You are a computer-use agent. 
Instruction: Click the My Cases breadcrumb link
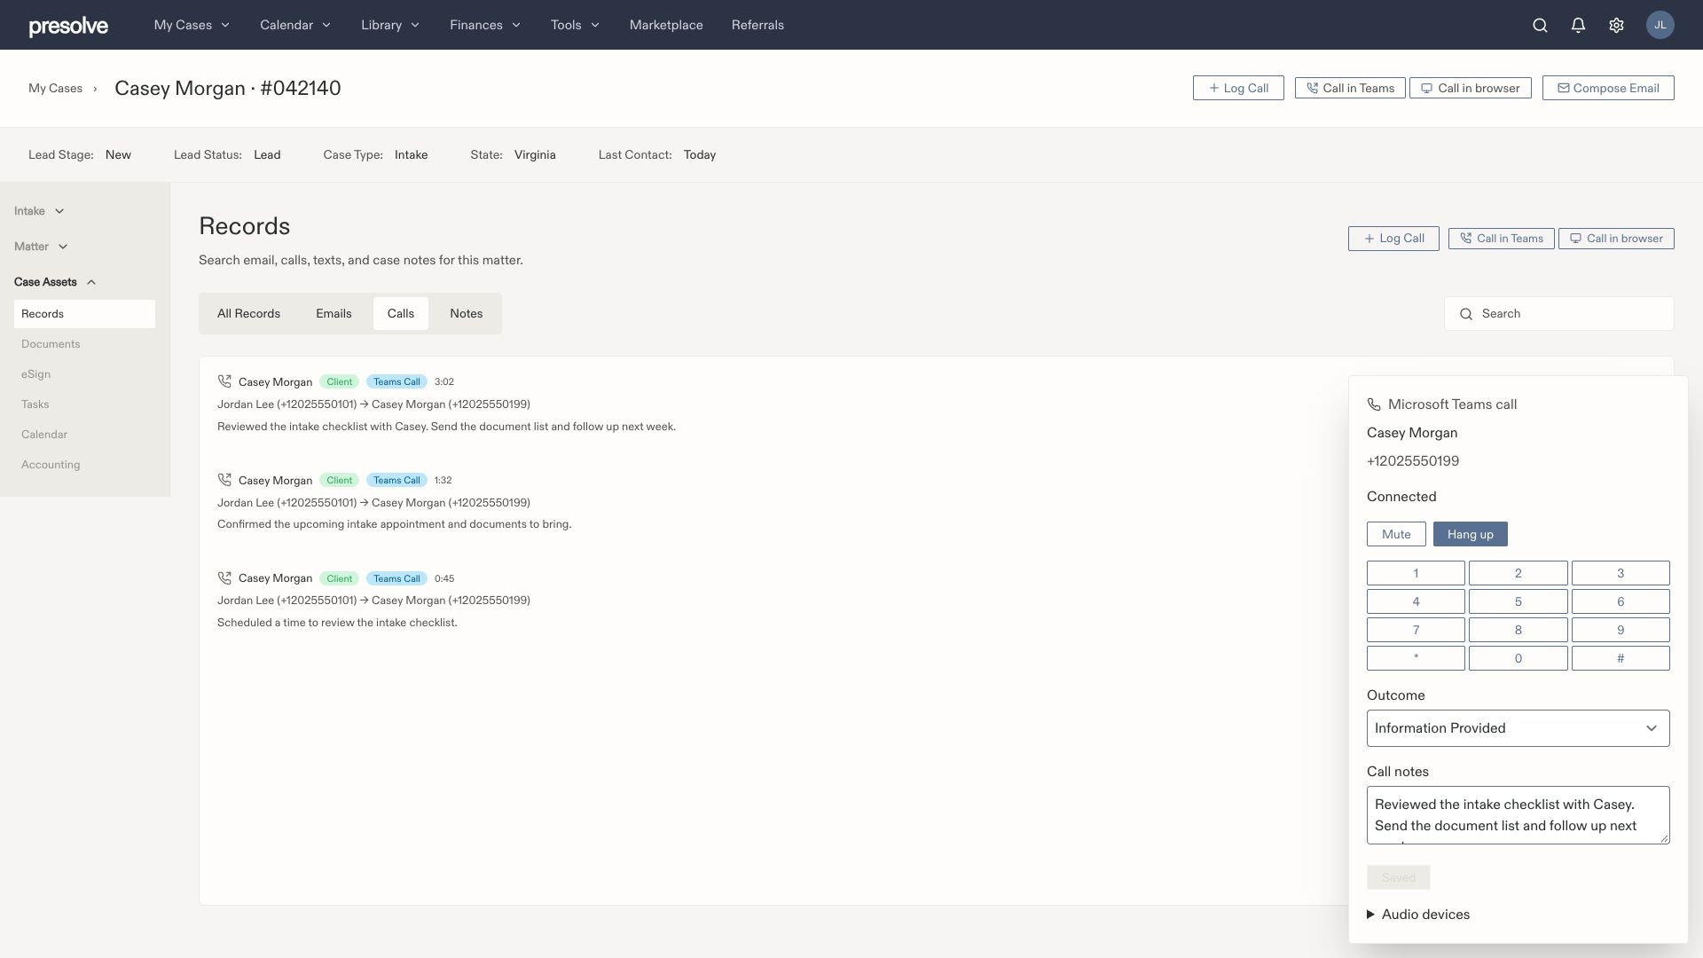(55, 89)
